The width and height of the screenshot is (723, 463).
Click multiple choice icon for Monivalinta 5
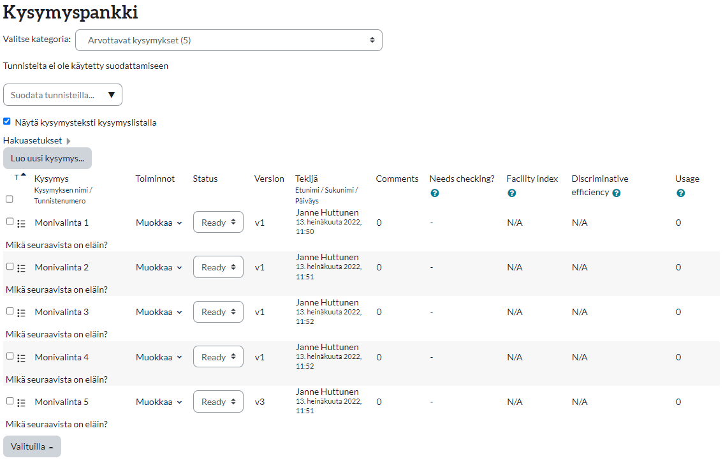(22, 402)
